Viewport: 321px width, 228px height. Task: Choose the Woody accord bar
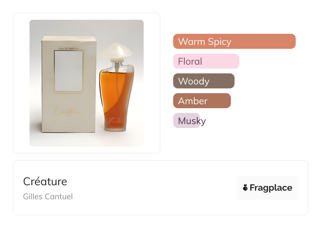[x=203, y=81]
